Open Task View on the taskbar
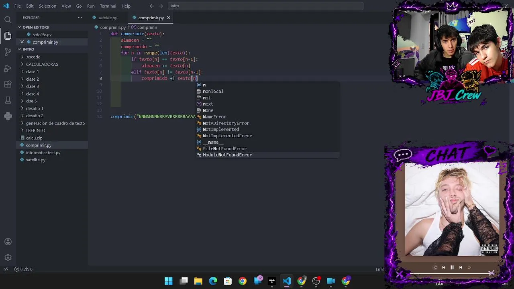 (x=184, y=281)
